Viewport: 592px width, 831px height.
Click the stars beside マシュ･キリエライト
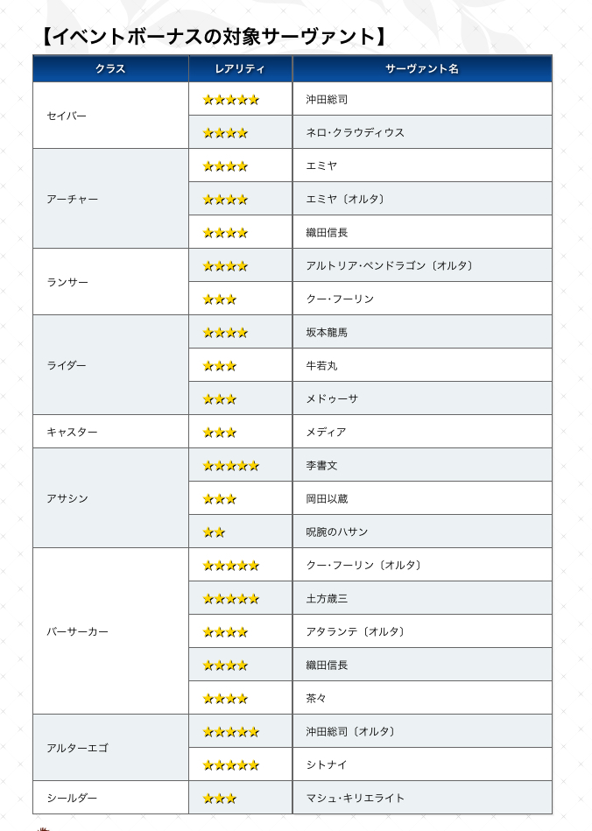[x=219, y=799]
